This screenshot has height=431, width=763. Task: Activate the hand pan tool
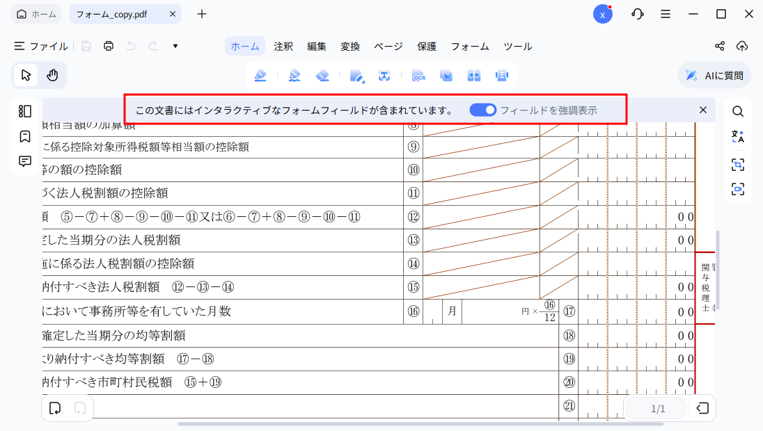coord(53,74)
